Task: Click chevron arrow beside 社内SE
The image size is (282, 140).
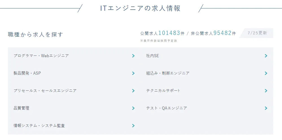Action: [266, 56]
